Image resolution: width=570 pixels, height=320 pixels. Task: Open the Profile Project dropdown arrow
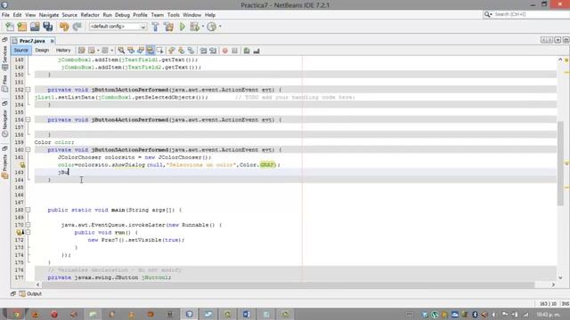[220, 27]
